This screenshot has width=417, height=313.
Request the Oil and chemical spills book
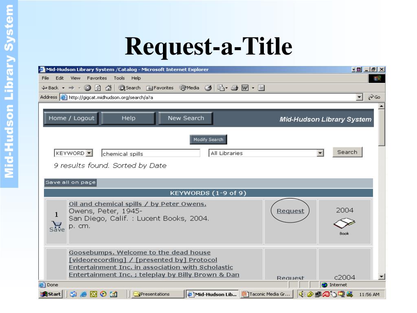click(x=290, y=211)
